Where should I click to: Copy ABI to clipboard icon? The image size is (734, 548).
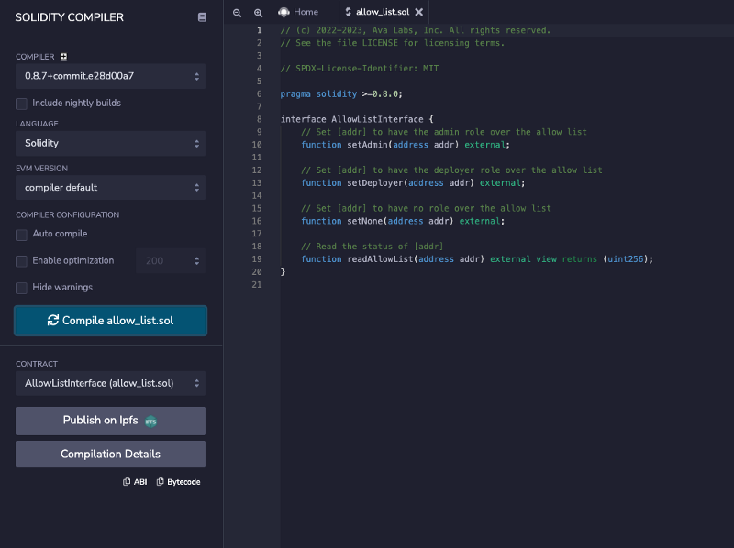point(127,482)
